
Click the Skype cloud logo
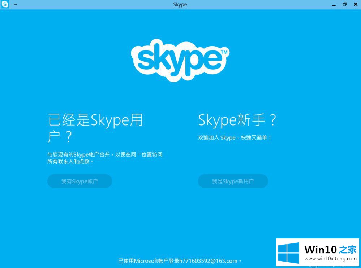coord(180,60)
